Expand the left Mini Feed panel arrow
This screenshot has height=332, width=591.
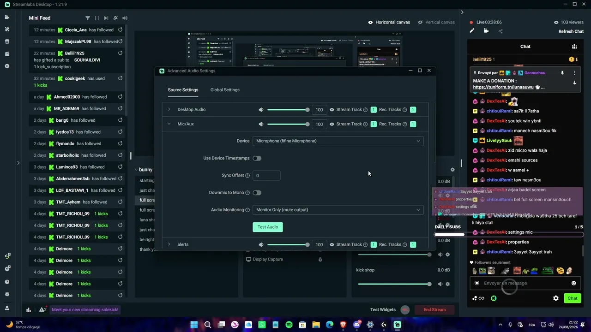18,163
